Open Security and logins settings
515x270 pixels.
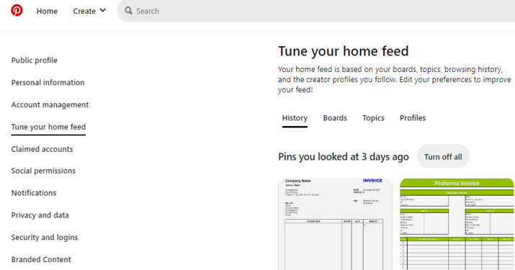point(45,237)
